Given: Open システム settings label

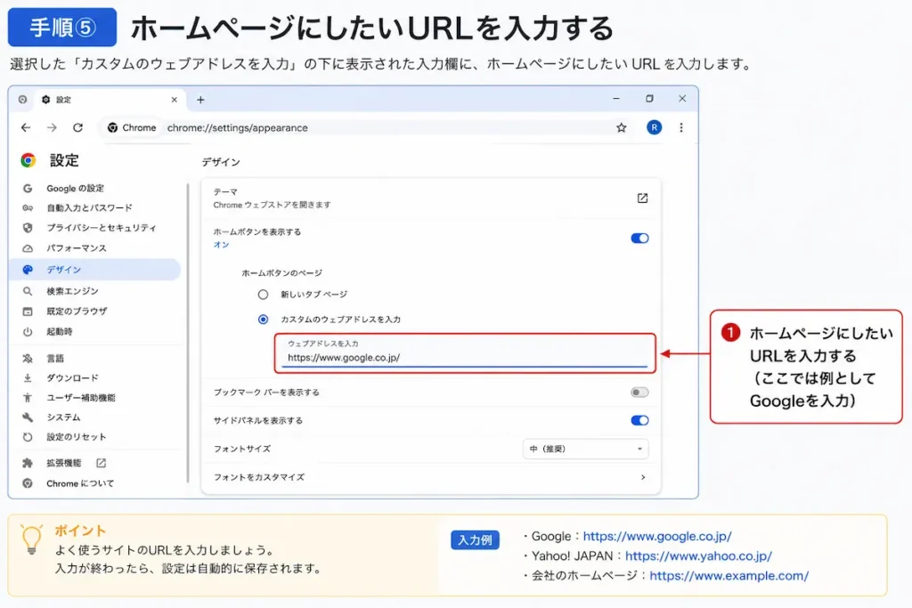Looking at the screenshot, I should [63, 417].
